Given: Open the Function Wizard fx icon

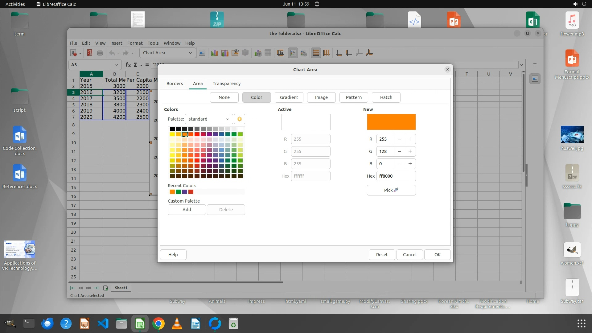Looking at the screenshot, I should pyautogui.click(x=128, y=65).
